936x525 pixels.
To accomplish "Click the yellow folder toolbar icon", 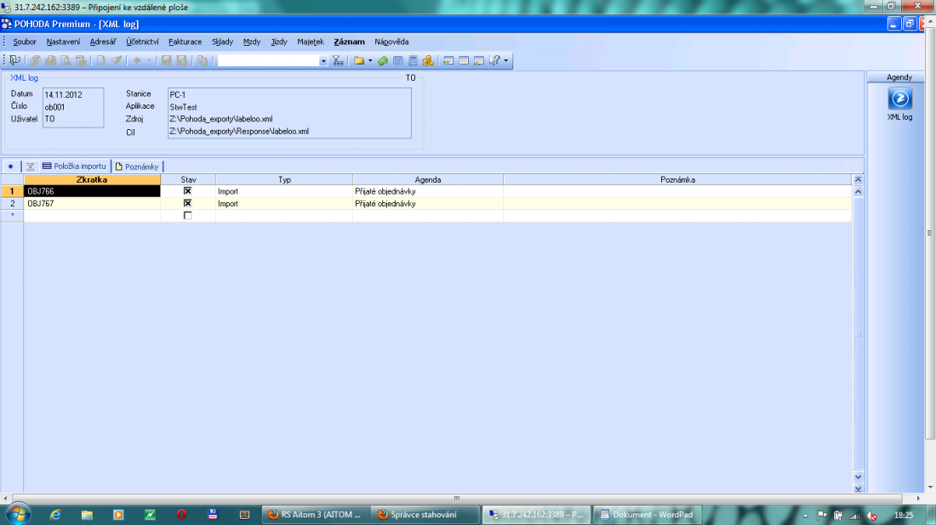I will (358, 60).
